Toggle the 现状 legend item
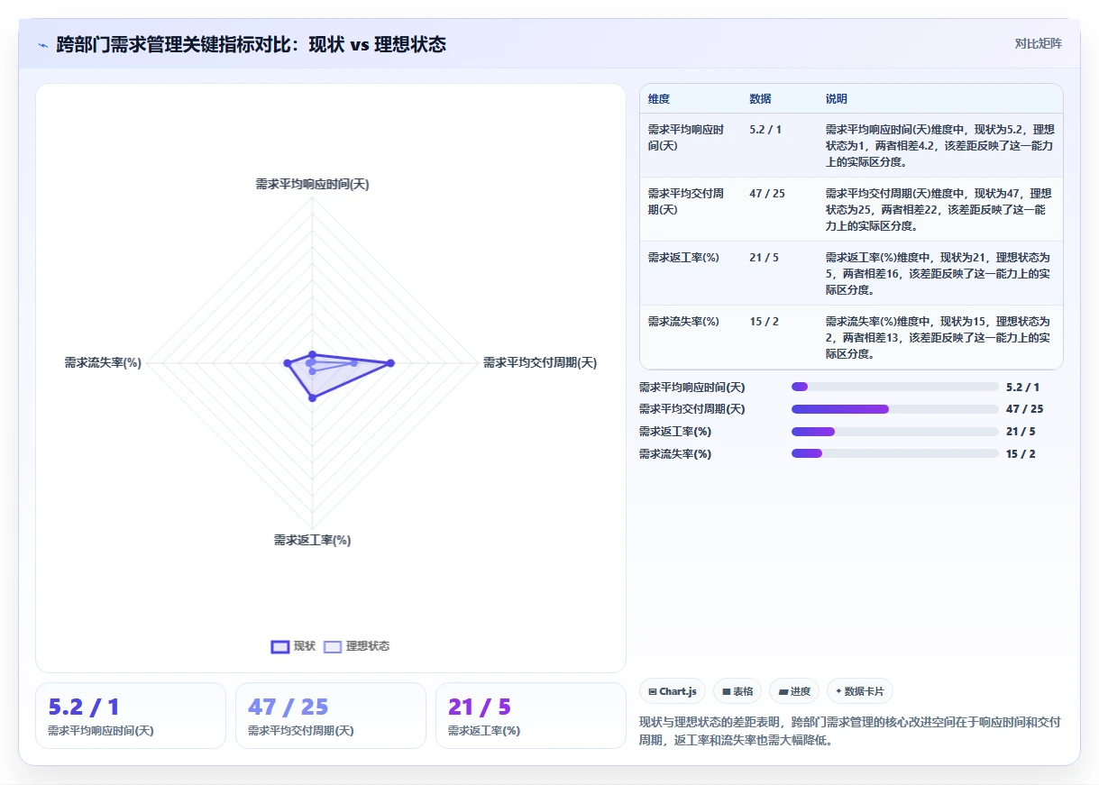The height and width of the screenshot is (785, 1099). point(294,646)
